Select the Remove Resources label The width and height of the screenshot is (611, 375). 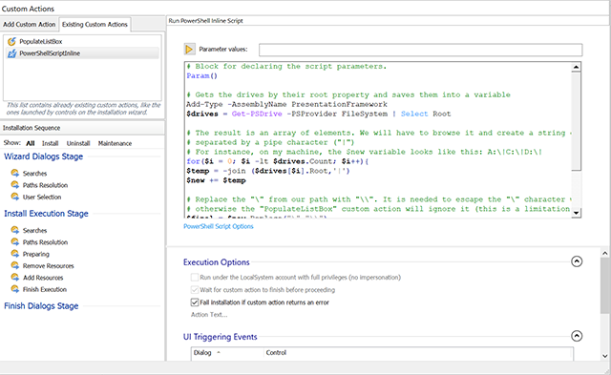(49, 266)
